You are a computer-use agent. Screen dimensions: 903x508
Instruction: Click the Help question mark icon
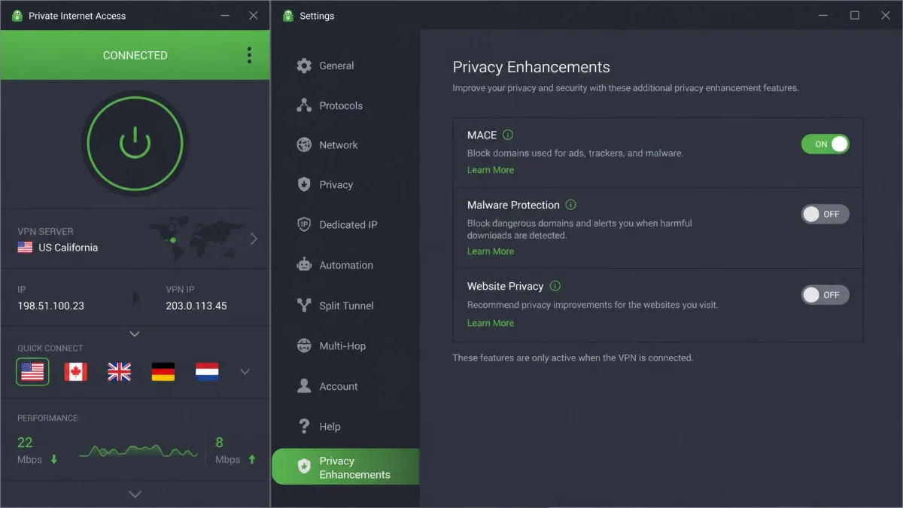tap(304, 426)
